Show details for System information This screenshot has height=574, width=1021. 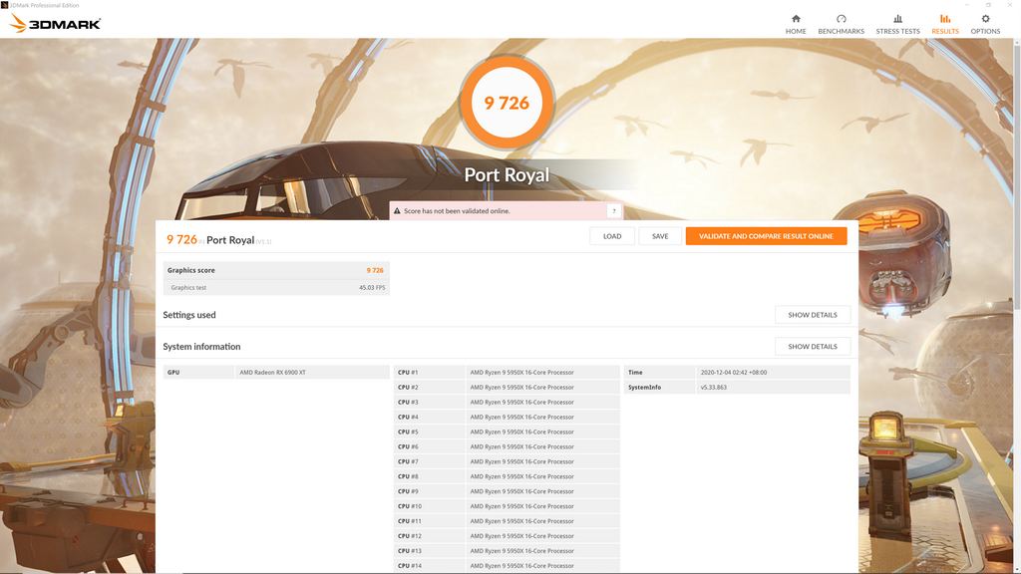813,346
